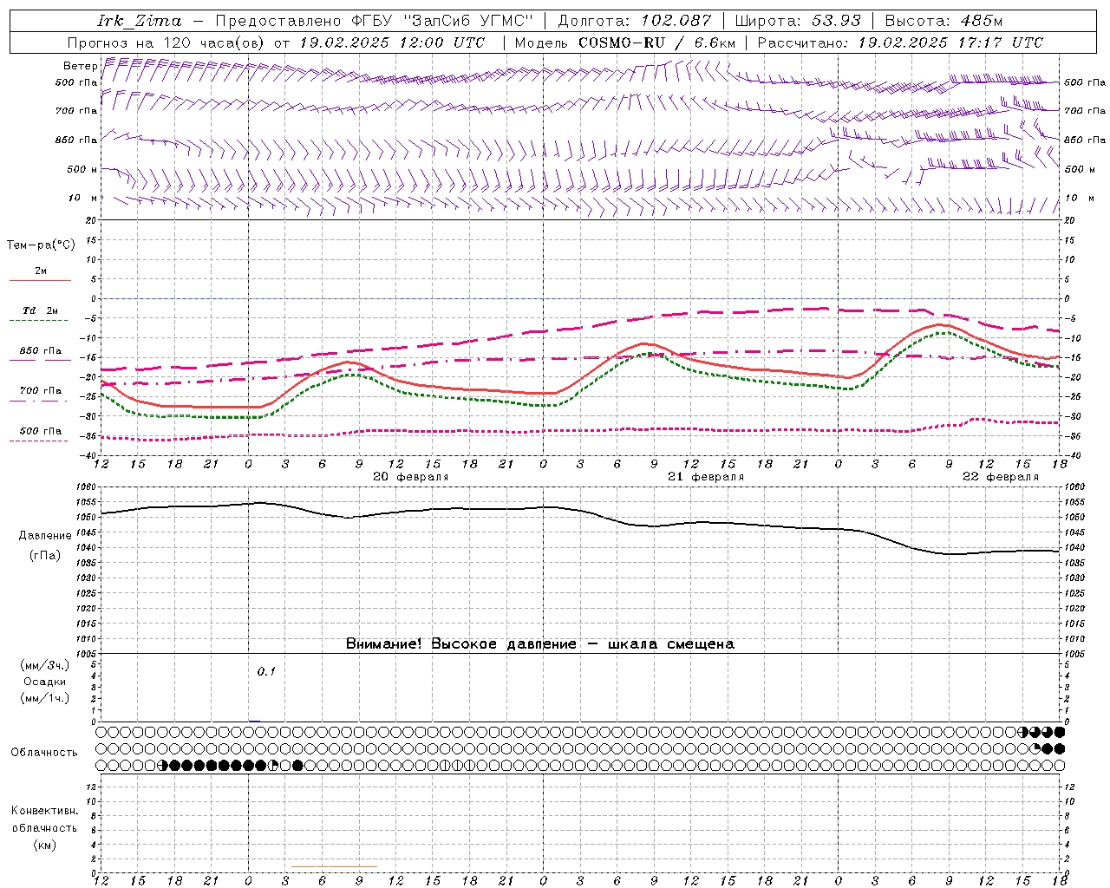This screenshot has width=1110, height=888.
Task: Click the dashed Td 2м legend line
Action: 40,320
